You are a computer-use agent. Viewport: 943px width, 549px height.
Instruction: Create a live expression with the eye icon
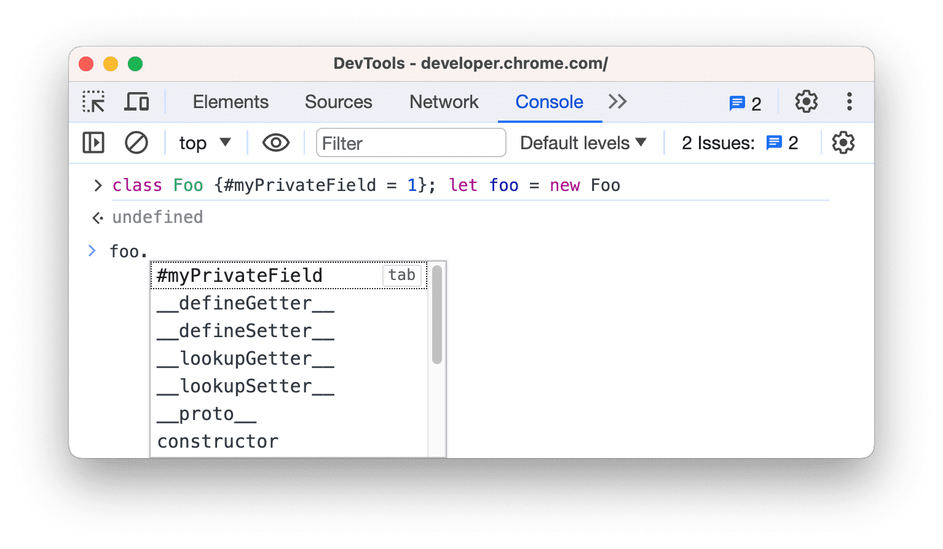275,142
